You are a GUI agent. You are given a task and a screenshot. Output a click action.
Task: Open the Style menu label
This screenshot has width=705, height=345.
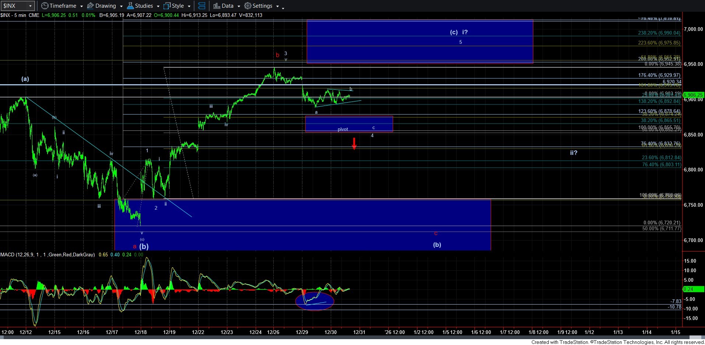[x=178, y=6]
